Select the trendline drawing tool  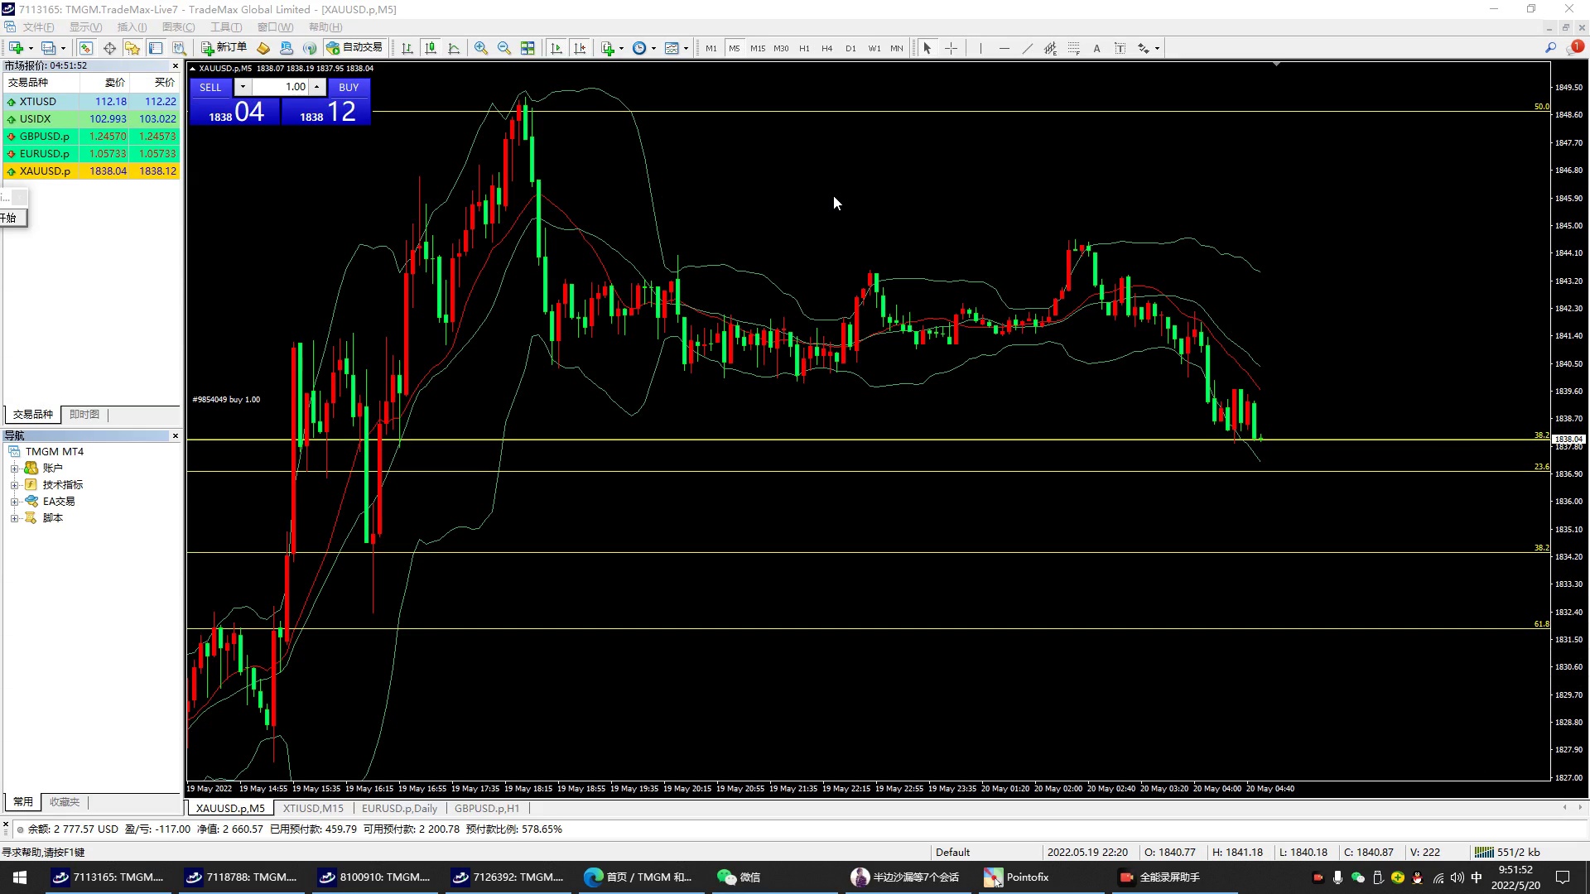pos(1028,48)
